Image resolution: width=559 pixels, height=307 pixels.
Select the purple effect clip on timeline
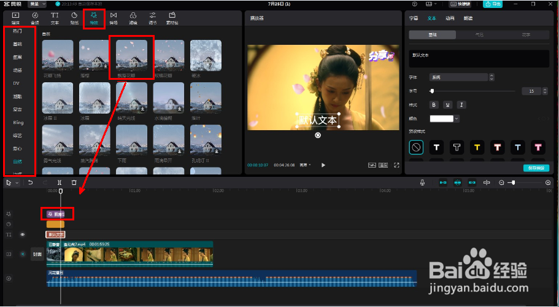pyautogui.click(x=55, y=214)
